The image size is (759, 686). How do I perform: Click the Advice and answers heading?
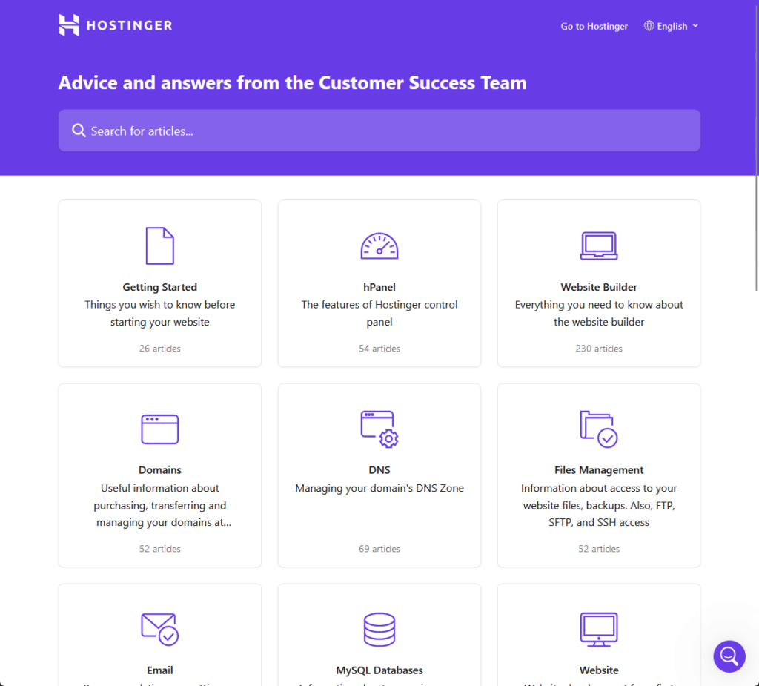pyautogui.click(x=292, y=82)
